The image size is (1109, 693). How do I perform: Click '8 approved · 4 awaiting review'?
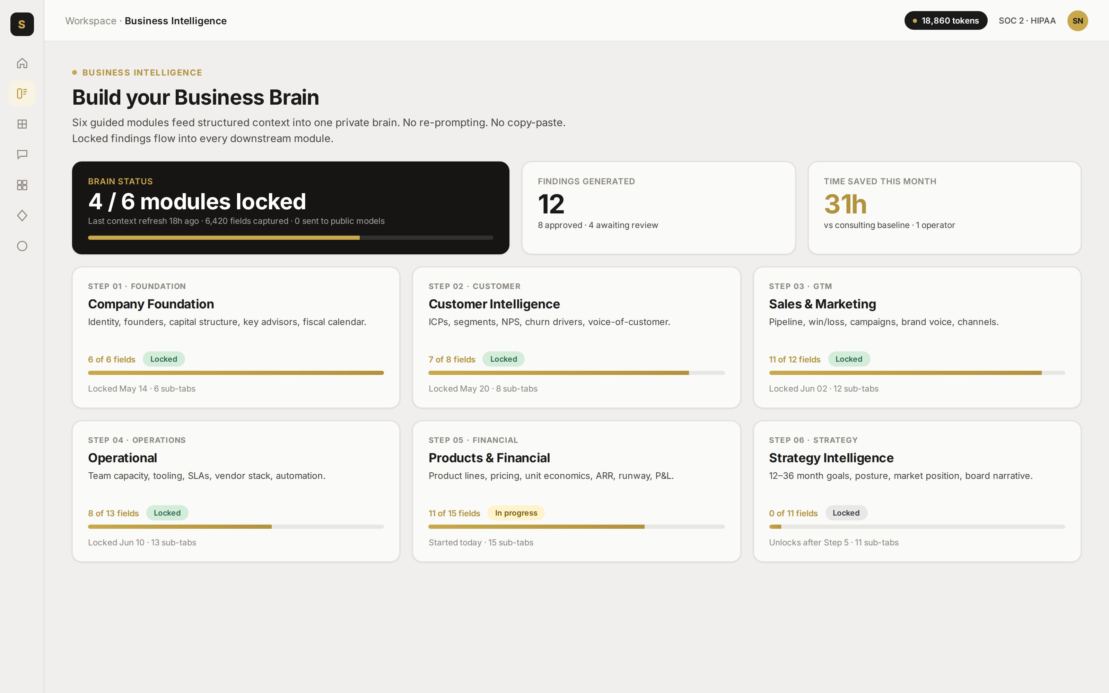(597, 225)
